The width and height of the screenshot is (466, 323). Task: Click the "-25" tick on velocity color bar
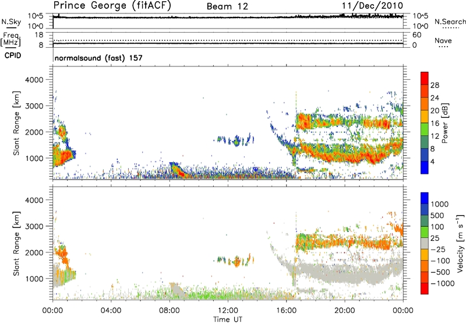tap(437, 250)
